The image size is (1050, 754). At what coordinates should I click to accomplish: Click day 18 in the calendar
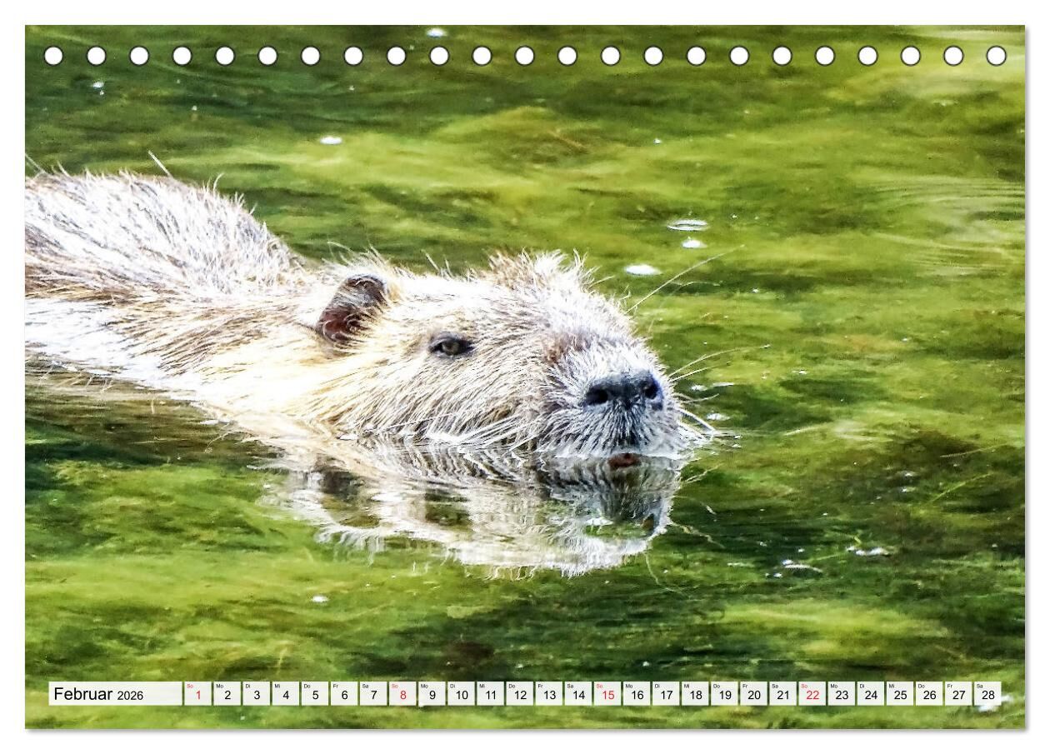695,694
